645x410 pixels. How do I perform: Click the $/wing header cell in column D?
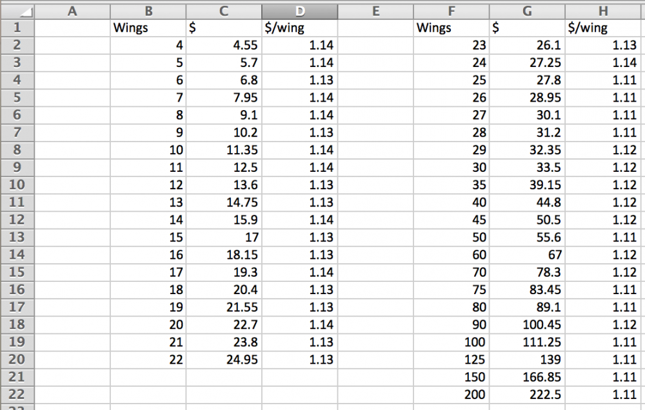pyautogui.click(x=299, y=28)
